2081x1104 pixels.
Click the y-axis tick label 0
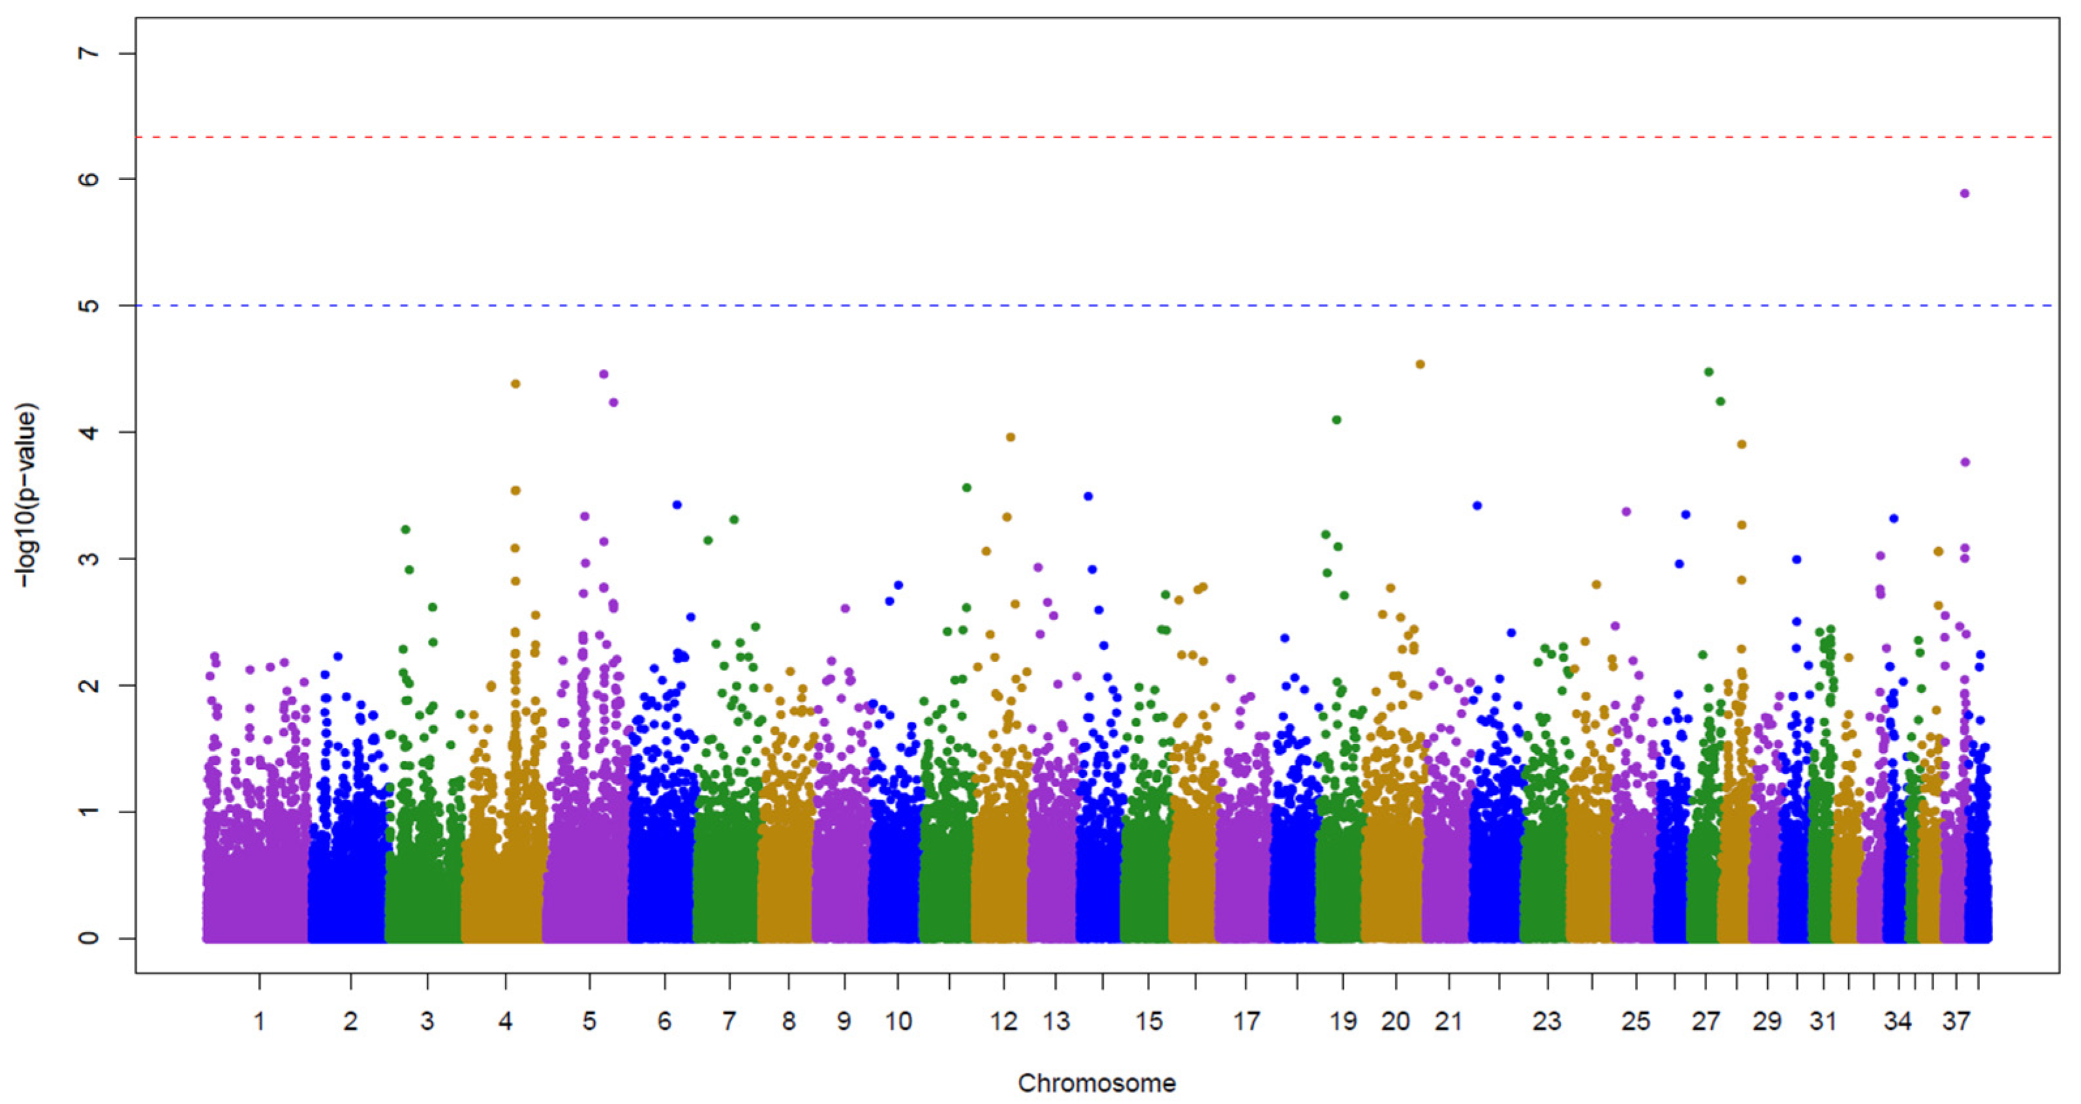click(89, 938)
